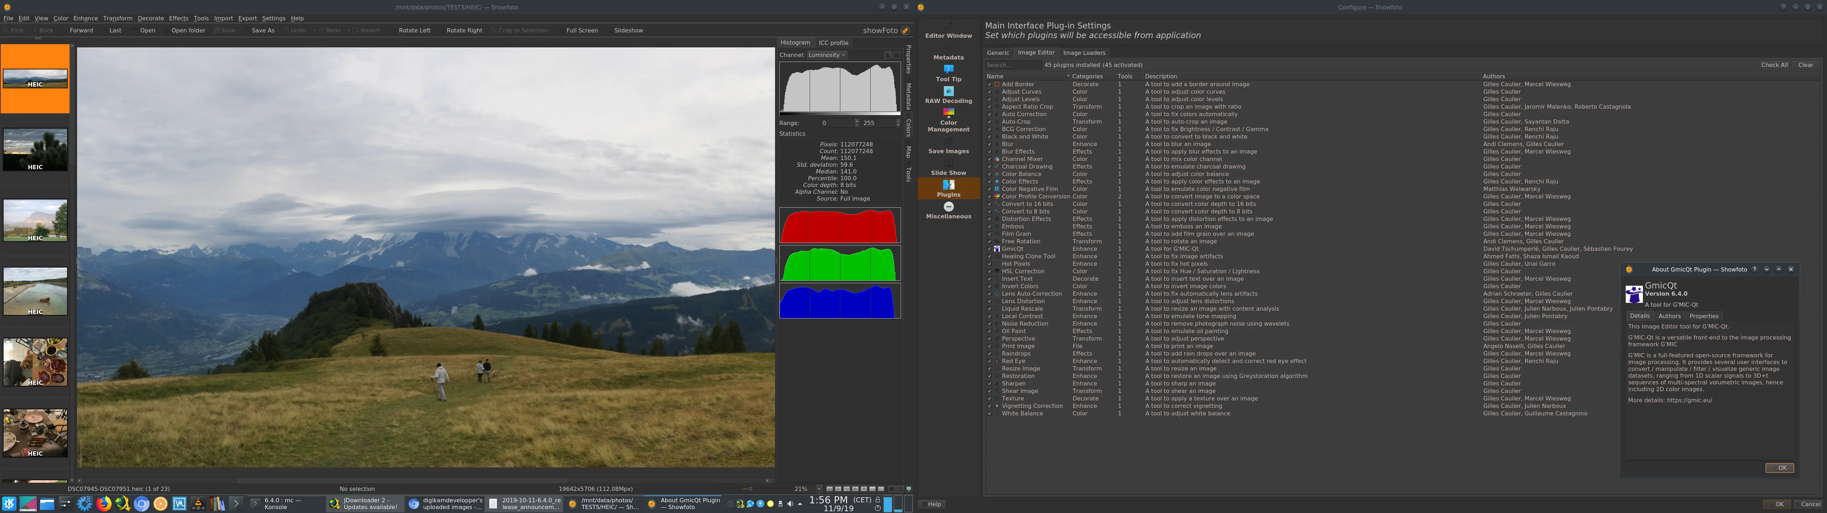Open Save Images settings page
This screenshot has height=513, width=1827.
point(948,146)
